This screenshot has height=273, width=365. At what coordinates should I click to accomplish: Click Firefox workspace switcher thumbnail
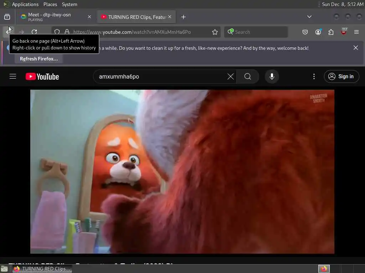pos(324,269)
